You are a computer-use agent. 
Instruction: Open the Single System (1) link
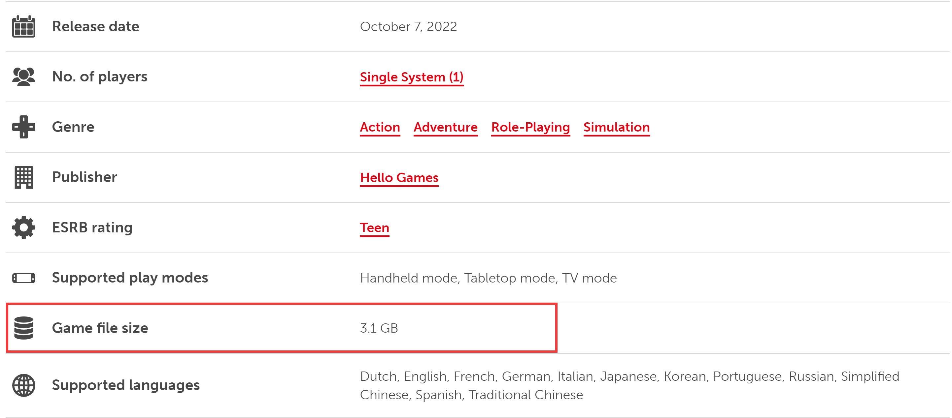click(412, 77)
